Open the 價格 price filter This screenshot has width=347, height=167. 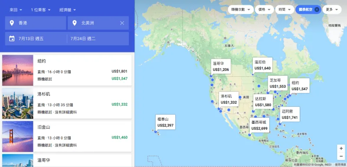coord(265,9)
